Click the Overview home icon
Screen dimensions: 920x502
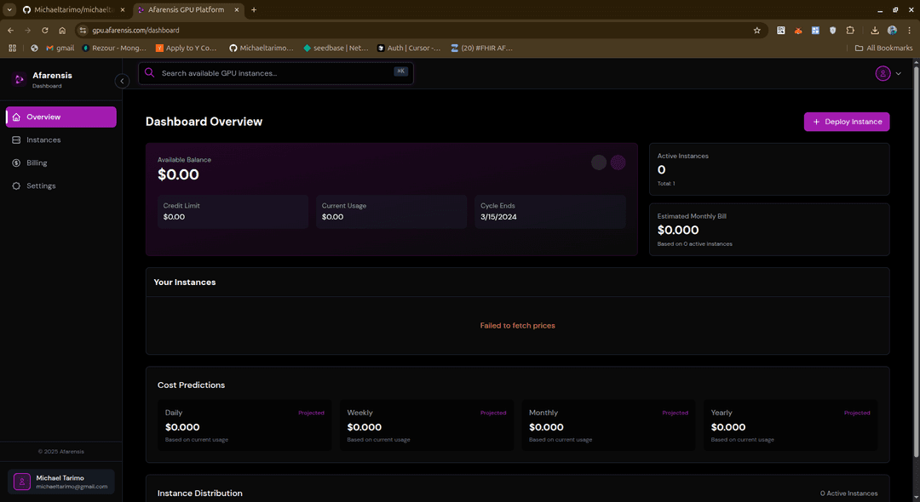(x=16, y=117)
